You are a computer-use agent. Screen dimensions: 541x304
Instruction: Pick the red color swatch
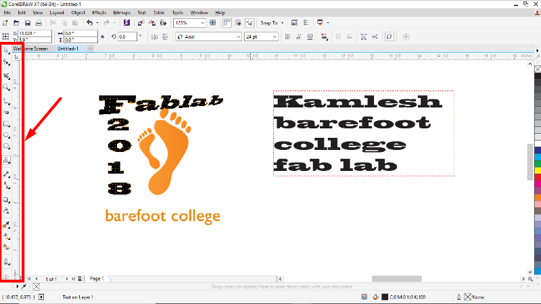538,177
